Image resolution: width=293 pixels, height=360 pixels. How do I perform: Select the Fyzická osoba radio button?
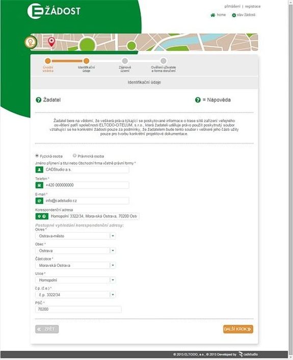[37, 156]
